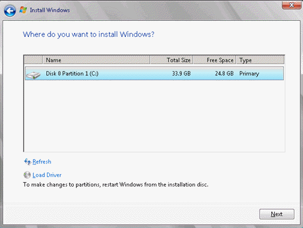Image resolution: width=303 pixels, height=228 pixels.
Task: Click the 24.8 GB free space cell
Action: point(224,74)
